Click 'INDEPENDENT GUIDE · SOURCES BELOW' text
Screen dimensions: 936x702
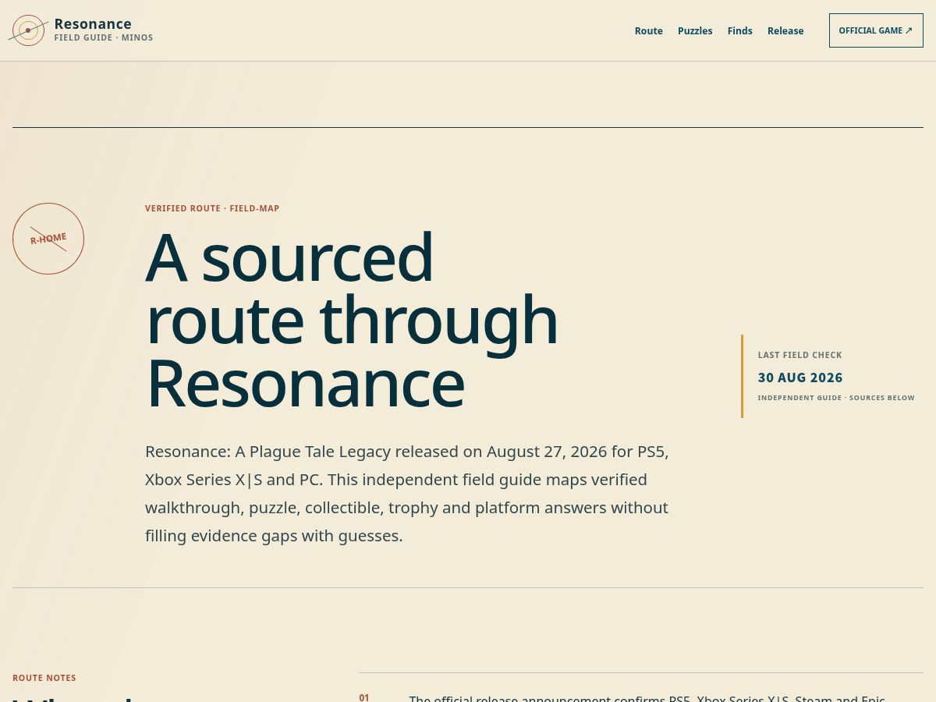836,398
